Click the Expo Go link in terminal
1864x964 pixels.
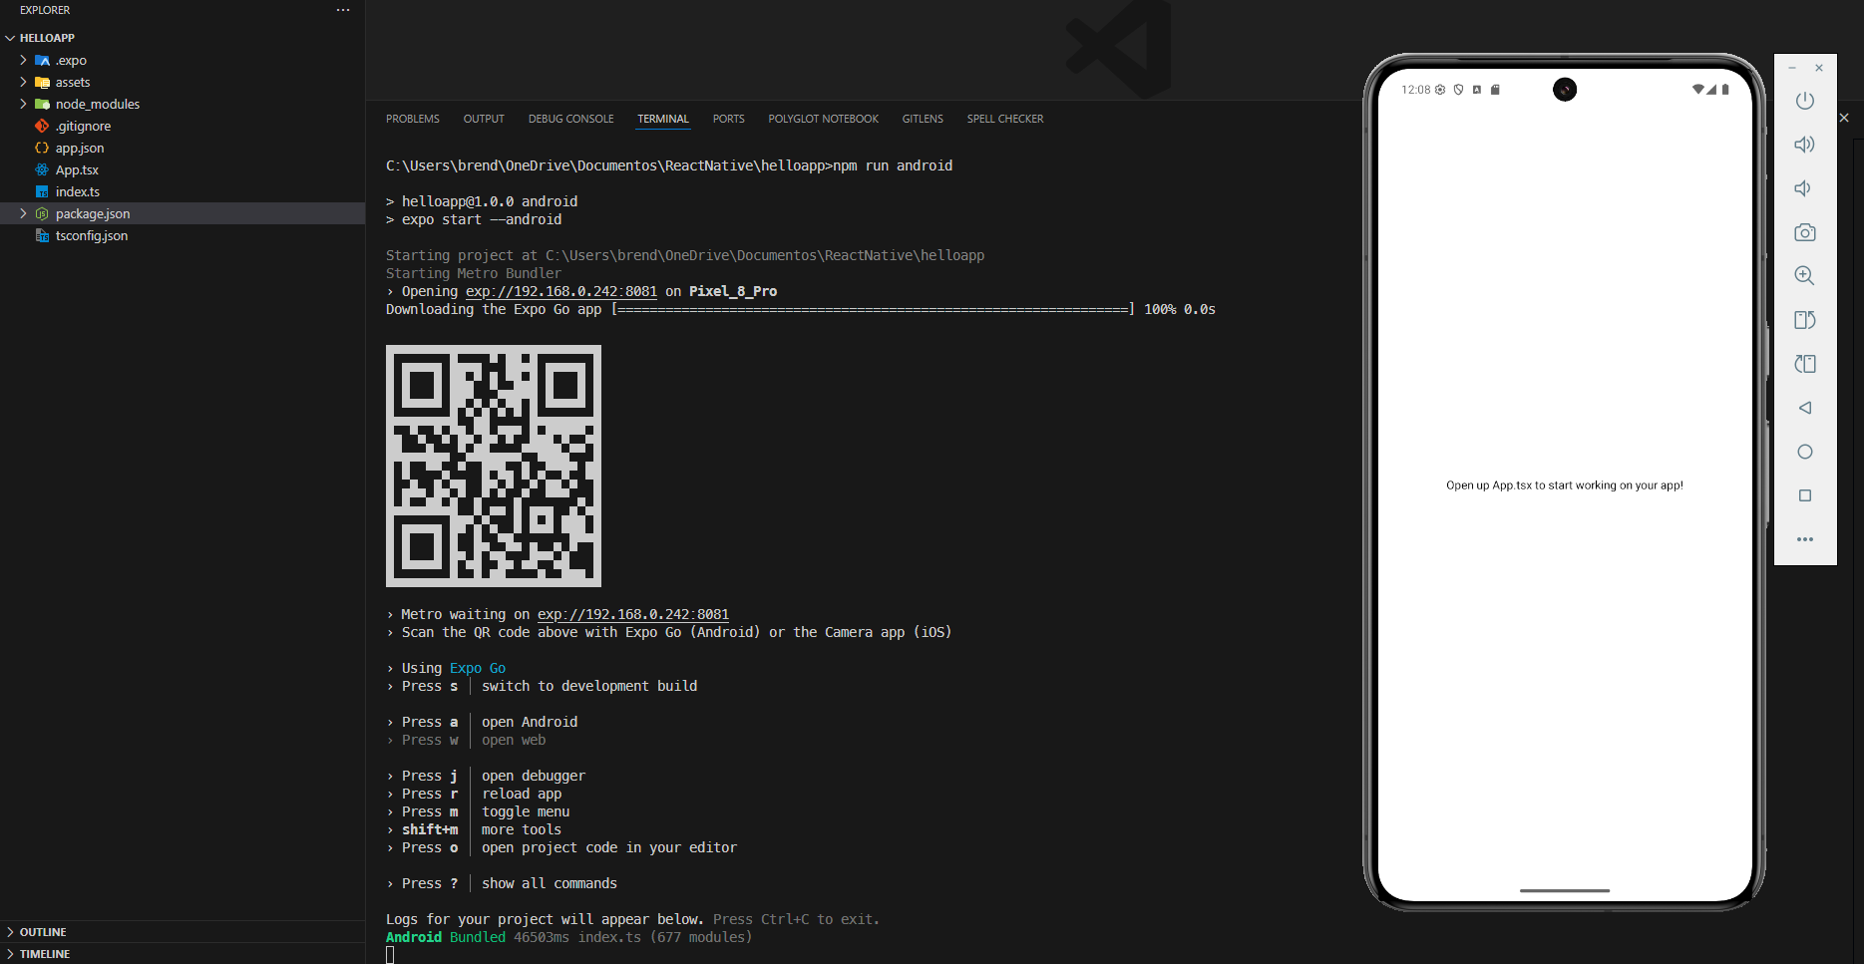tap(477, 668)
